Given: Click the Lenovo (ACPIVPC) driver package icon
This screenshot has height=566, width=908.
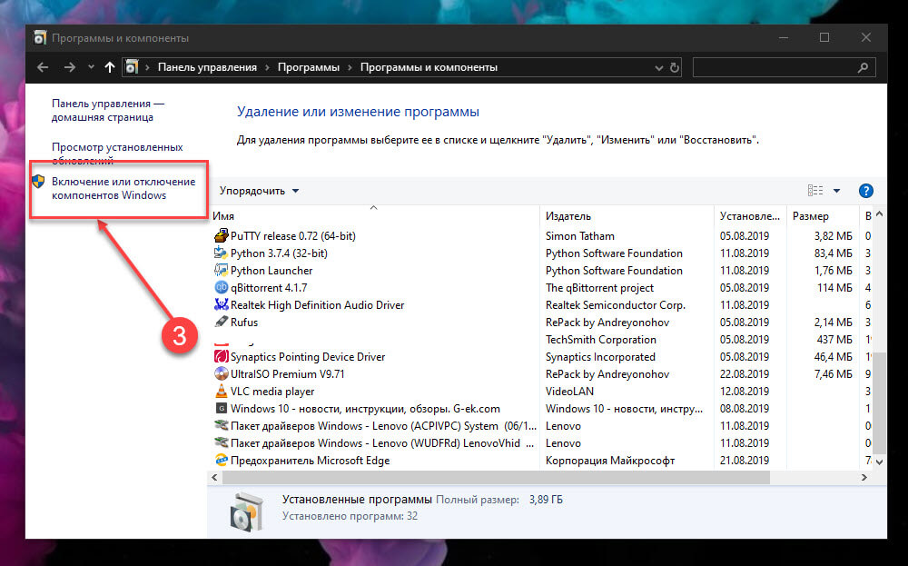Looking at the screenshot, I should 222,425.
